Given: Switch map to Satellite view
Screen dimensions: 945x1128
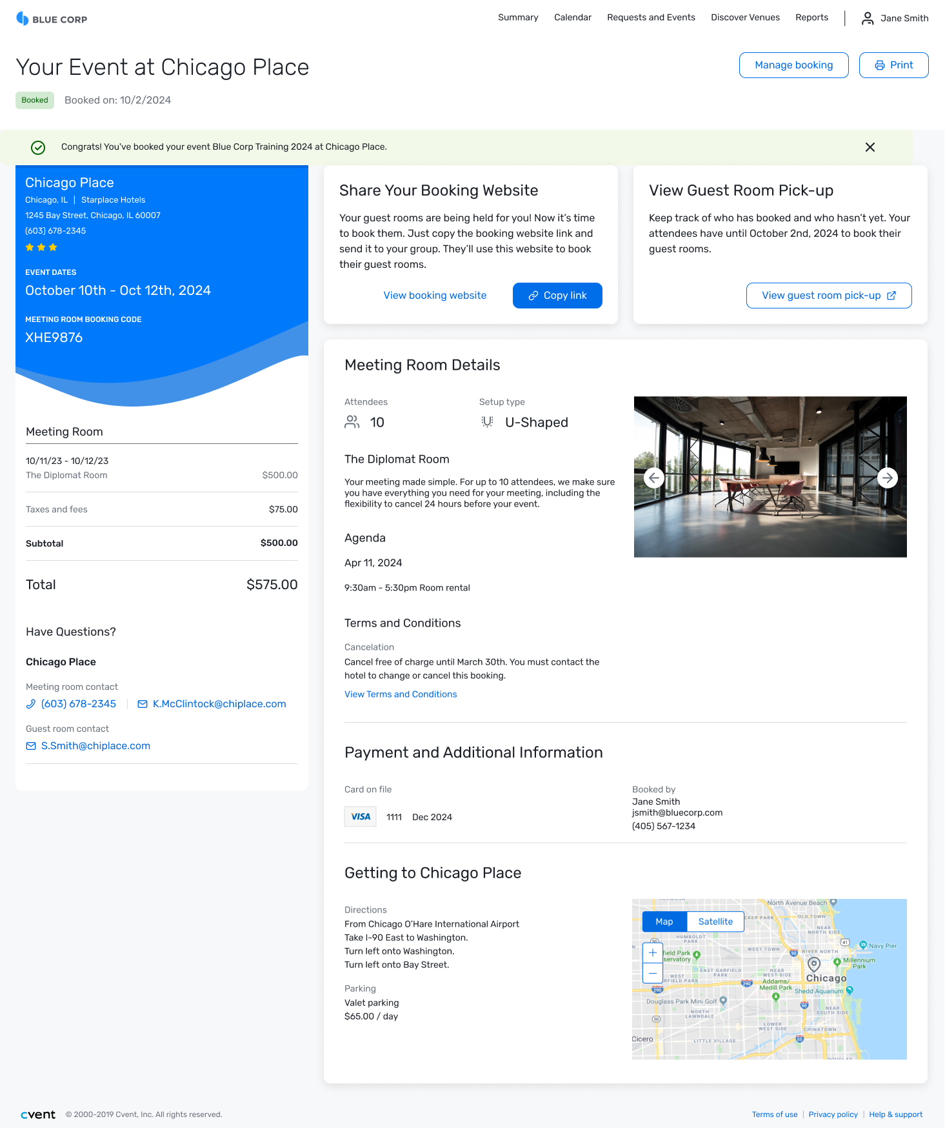Looking at the screenshot, I should point(715,922).
